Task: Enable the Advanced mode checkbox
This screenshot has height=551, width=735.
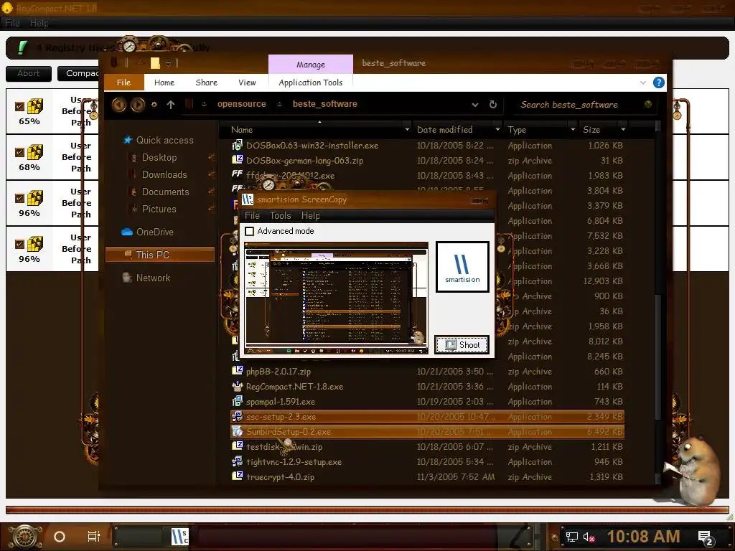Action: [250, 231]
